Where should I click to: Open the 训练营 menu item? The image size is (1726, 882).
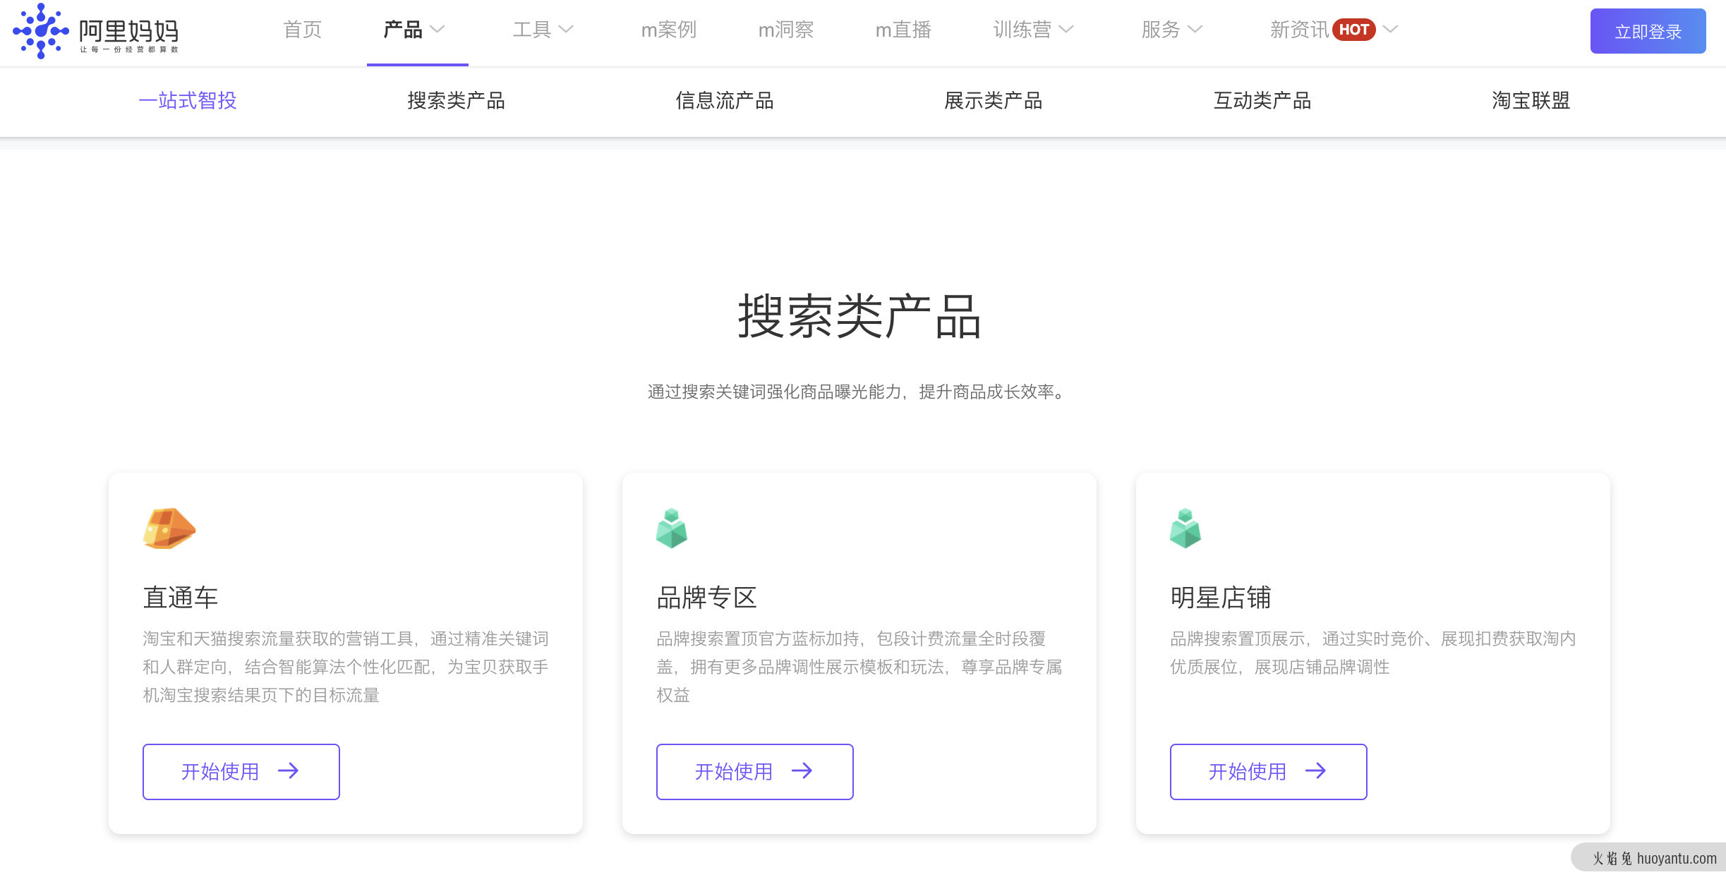point(1022,30)
